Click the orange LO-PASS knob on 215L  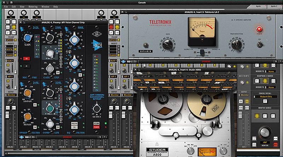[x=28, y=93]
